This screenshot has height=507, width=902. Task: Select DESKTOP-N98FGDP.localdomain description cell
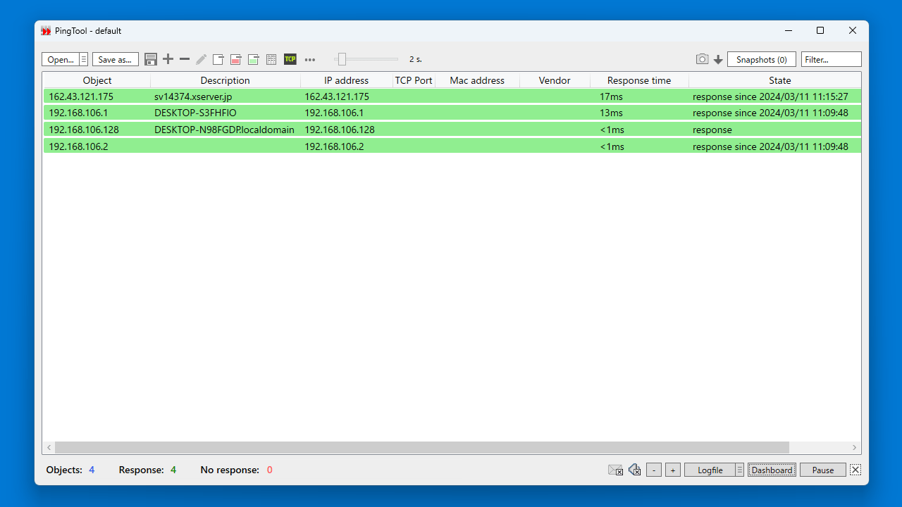(224, 130)
